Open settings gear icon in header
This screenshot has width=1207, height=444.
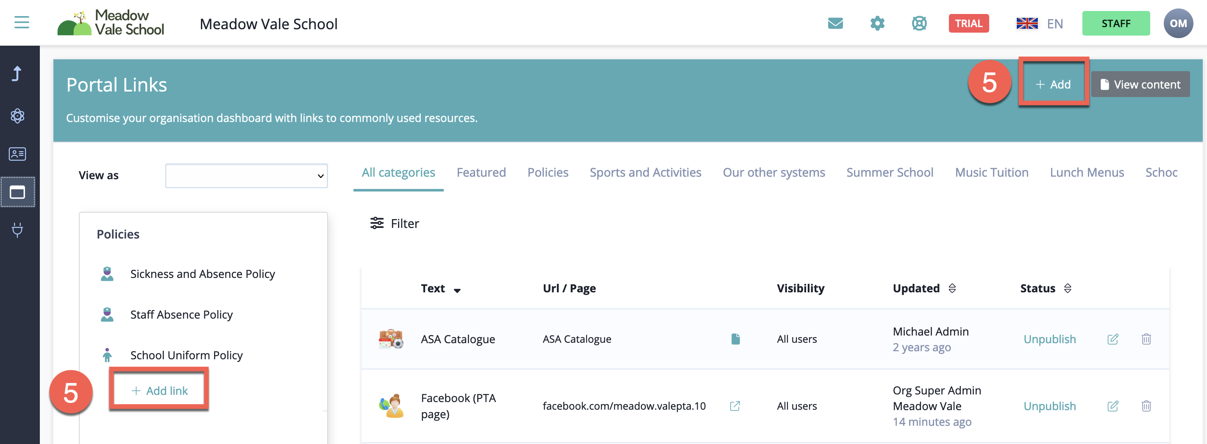(877, 23)
